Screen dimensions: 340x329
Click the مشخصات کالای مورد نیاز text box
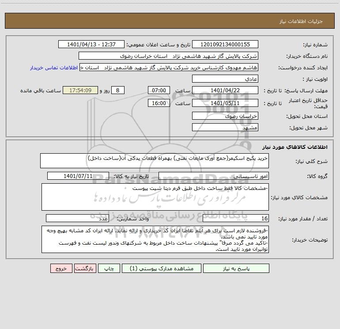[155, 197]
